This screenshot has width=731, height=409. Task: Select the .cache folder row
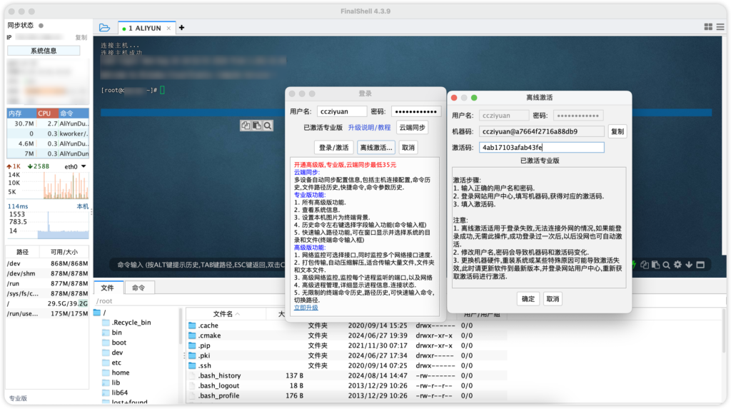click(348, 325)
